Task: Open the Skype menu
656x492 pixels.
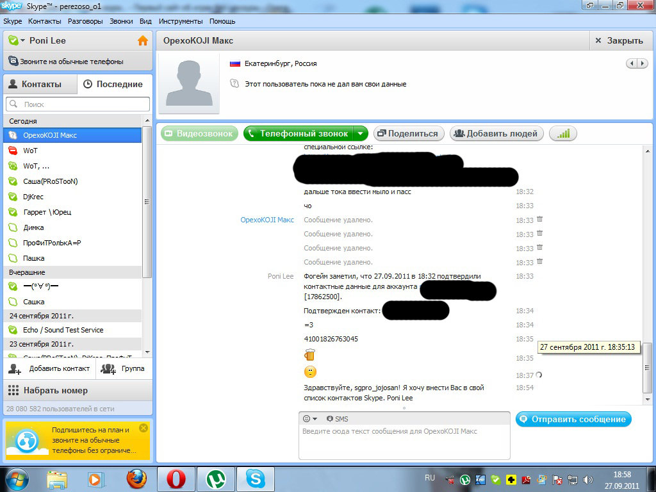Action: pos(13,21)
